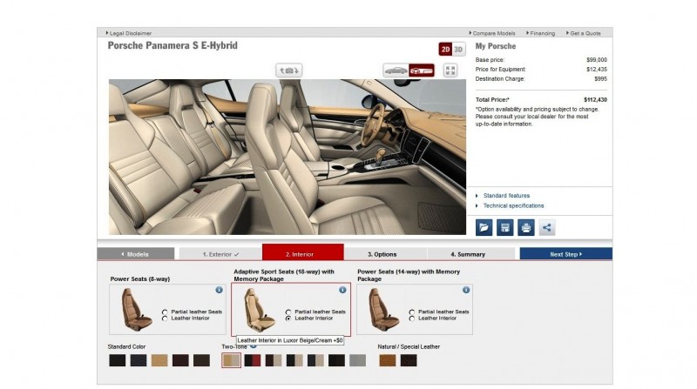The width and height of the screenshot is (697, 389).
Task: Choose the grey Two-Tone swatch
Action: pyautogui.click(x=357, y=360)
